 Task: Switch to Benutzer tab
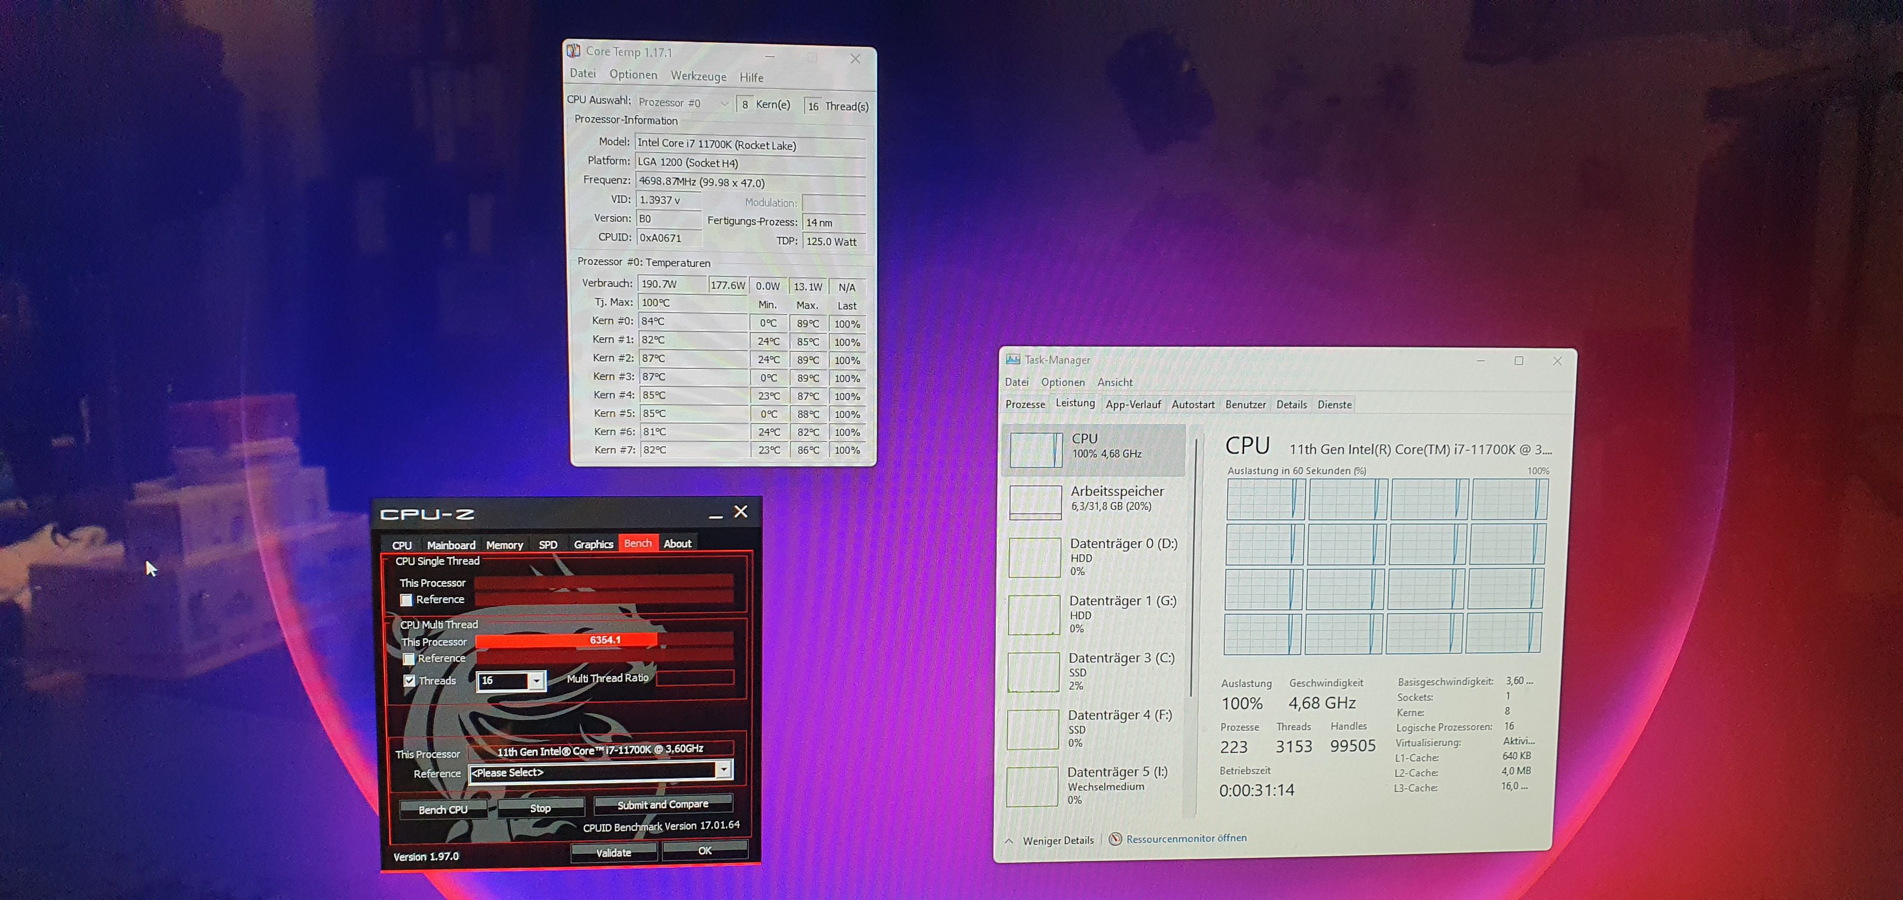[1246, 405]
